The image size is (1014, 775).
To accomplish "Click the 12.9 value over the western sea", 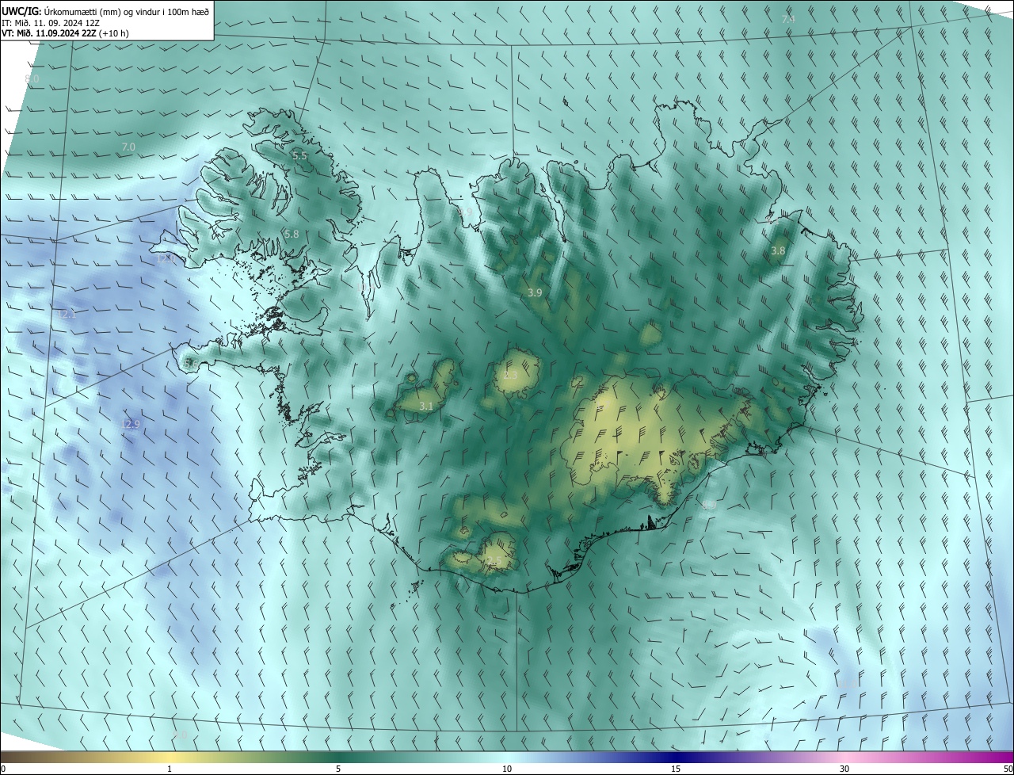I will click(130, 425).
